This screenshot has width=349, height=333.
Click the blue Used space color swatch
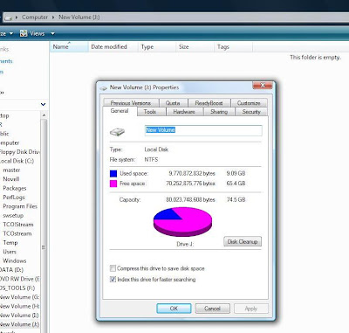tap(113, 174)
